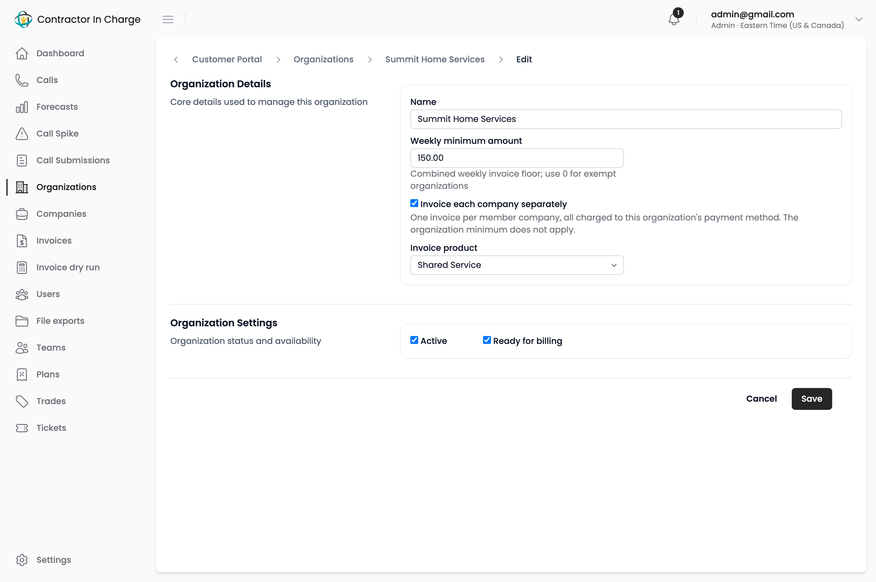Click the Call Submissions document icon
Image resolution: width=876 pixels, height=582 pixels.
point(22,160)
